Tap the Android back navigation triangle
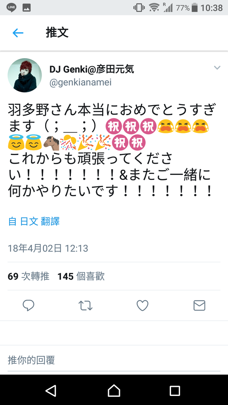This screenshot has height=405, width=228. click(x=51, y=390)
